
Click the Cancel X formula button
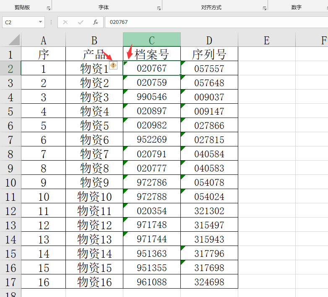tap(65, 22)
